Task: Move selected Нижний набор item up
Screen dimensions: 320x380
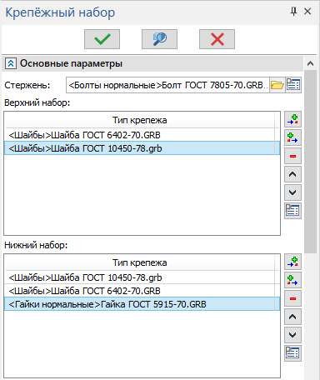Action: point(292,317)
